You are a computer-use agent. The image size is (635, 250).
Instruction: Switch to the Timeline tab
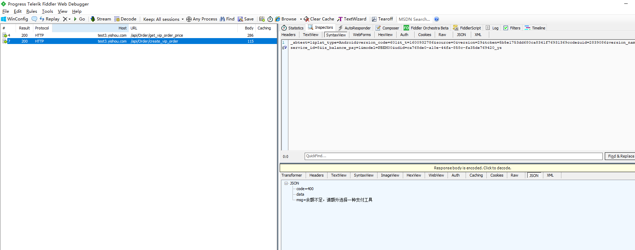pyautogui.click(x=535, y=28)
